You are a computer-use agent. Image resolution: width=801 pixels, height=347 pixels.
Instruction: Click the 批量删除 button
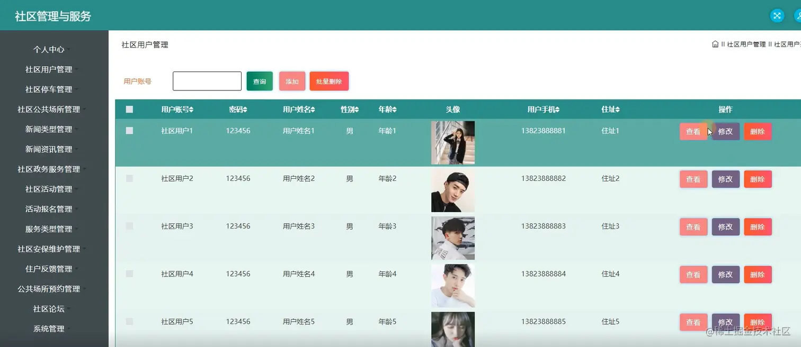pyautogui.click(x=329, y=81)
